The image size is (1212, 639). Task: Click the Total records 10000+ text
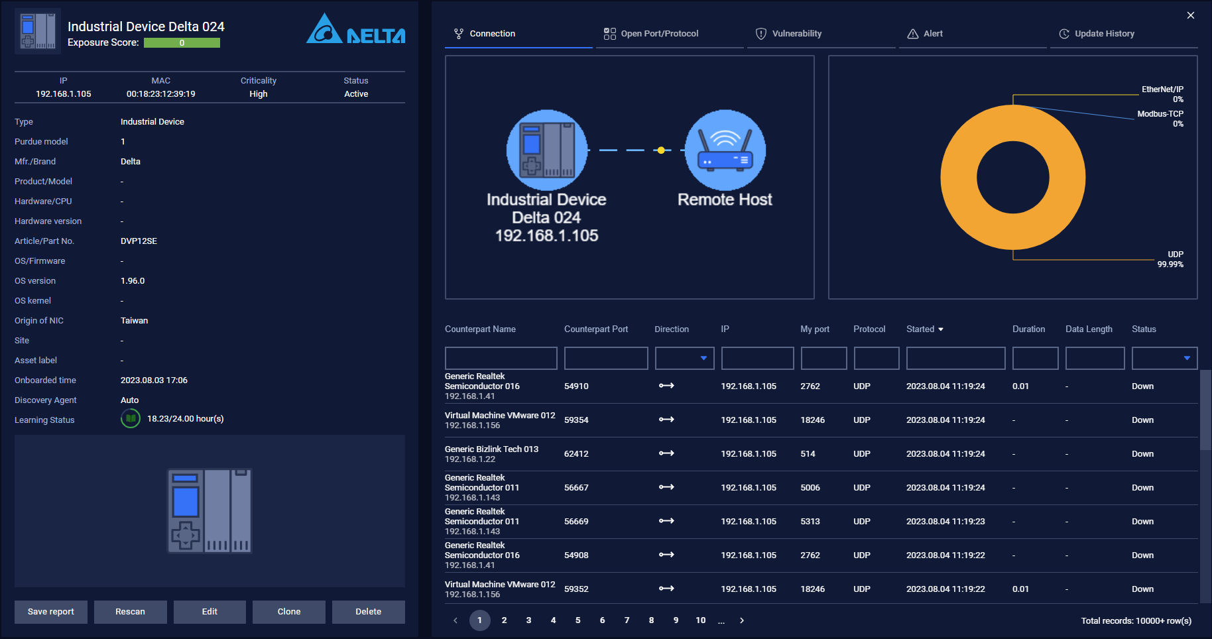[x=1136, y=621]
